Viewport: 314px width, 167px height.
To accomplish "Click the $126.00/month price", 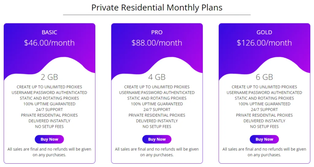I will point(264,43).
